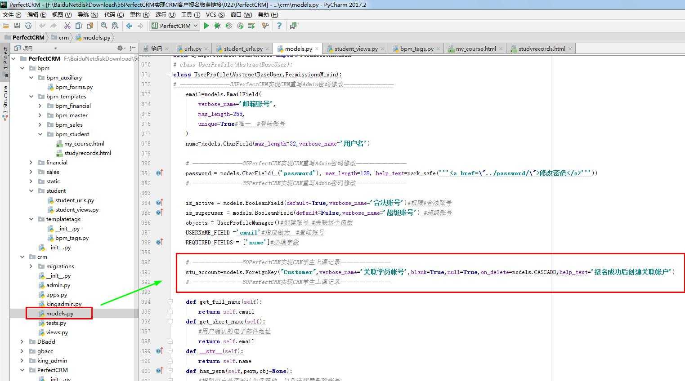Expand the bpm_financial folder

[x=40, y=106]
